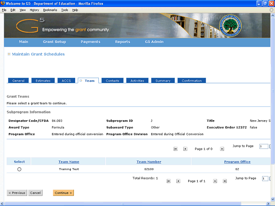The height and width of the screenshot is (206, 275).
Task: Click previous page arrow beside 'Page 1 of 1'
Action: pos(178,181)
